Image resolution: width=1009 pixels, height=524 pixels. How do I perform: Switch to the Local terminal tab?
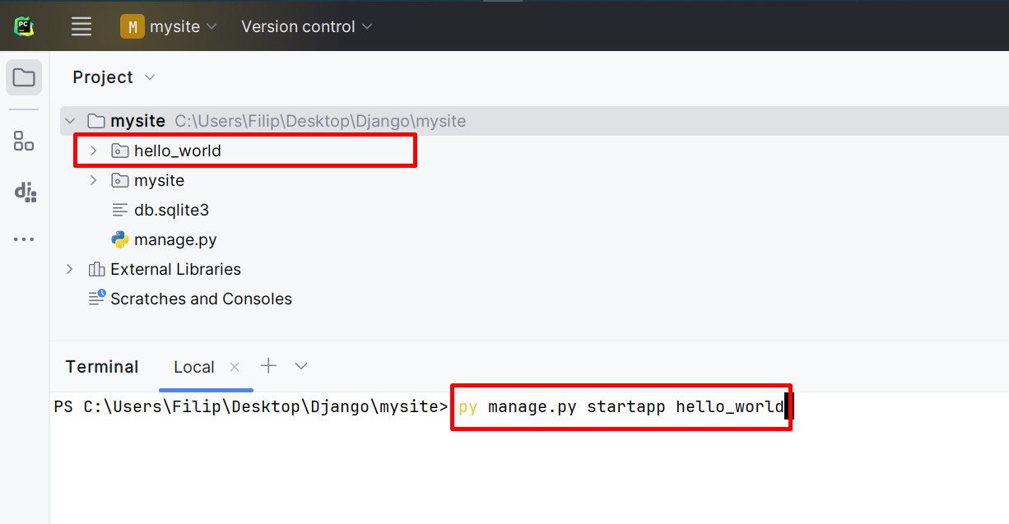pos(193,367)
